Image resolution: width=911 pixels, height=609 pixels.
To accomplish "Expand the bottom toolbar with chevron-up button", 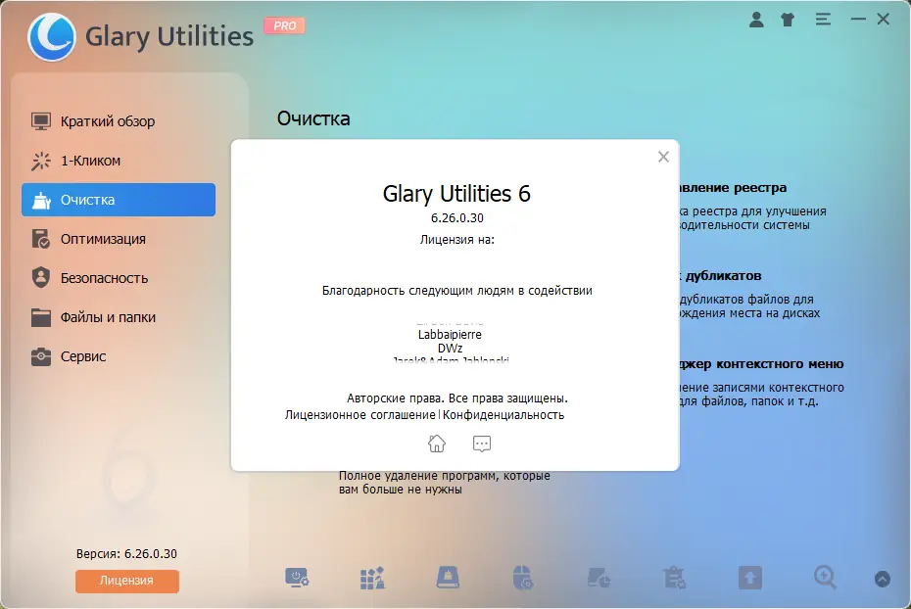I will [882, 579].
